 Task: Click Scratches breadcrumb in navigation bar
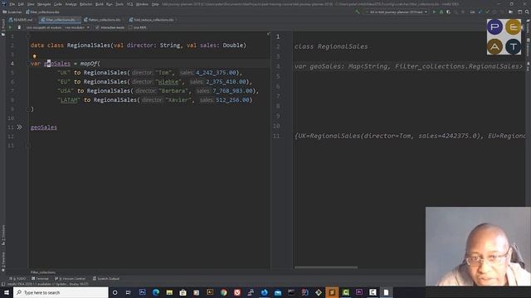[x=12, y=12]
